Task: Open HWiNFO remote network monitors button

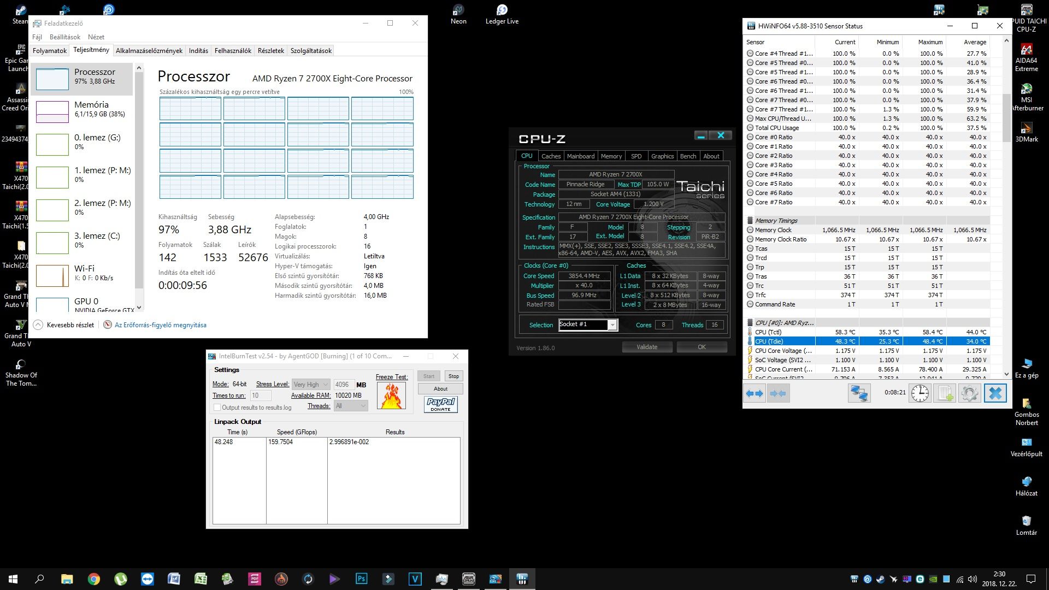Action: (859, 393)
